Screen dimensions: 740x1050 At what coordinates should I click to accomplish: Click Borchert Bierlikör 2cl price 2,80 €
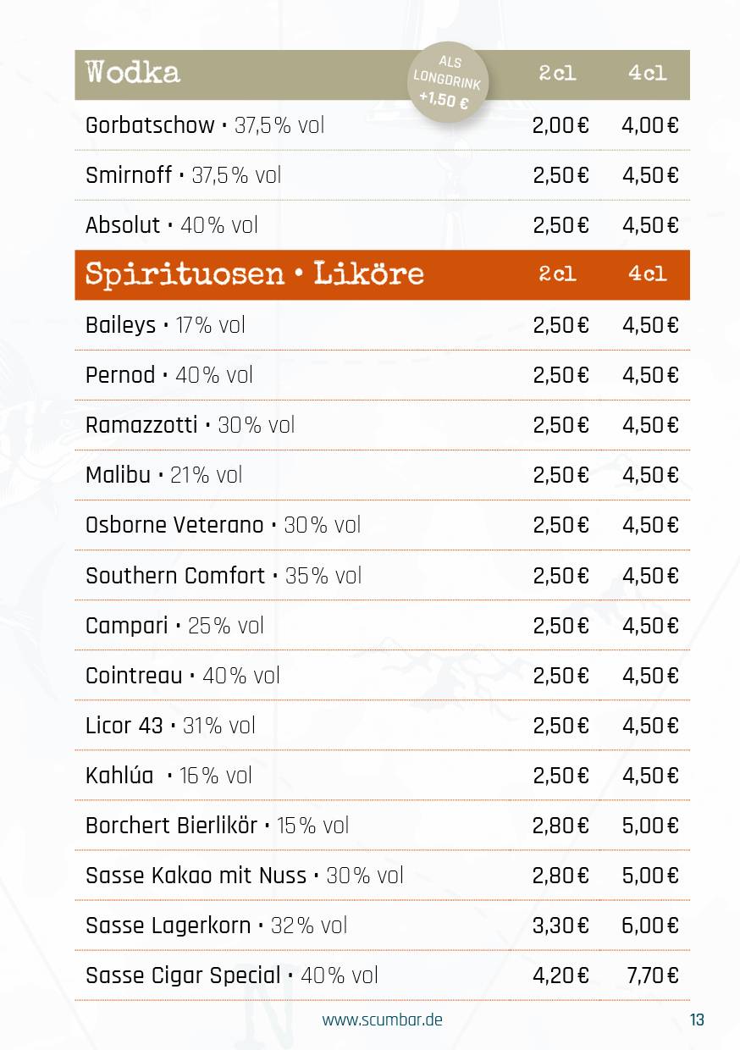point(561,826)
